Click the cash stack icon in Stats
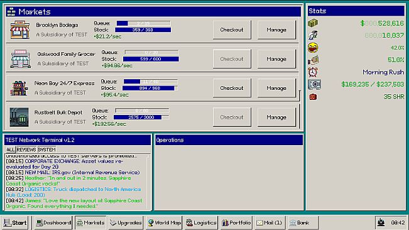This screenshot has width=409, height=230. pyautogui.click(x=313, y=23)
